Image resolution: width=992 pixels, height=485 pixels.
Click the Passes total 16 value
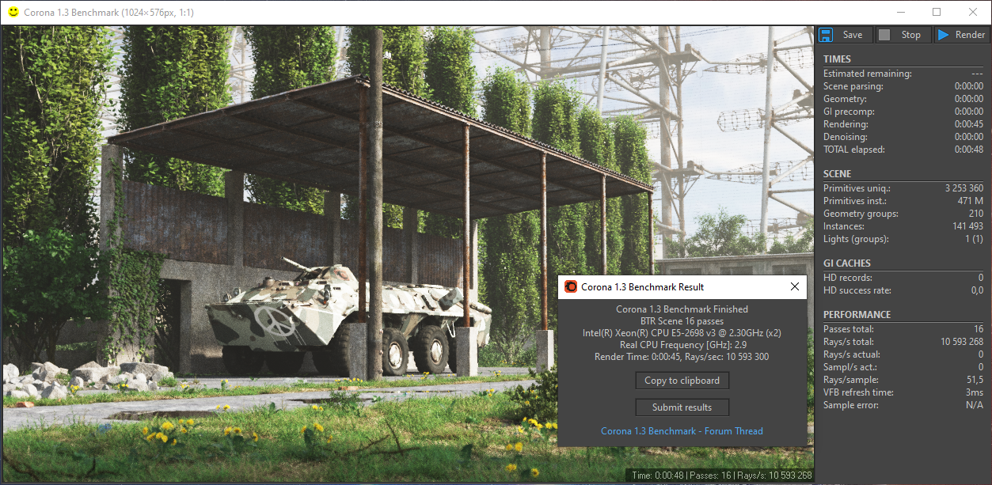[979, 329]
